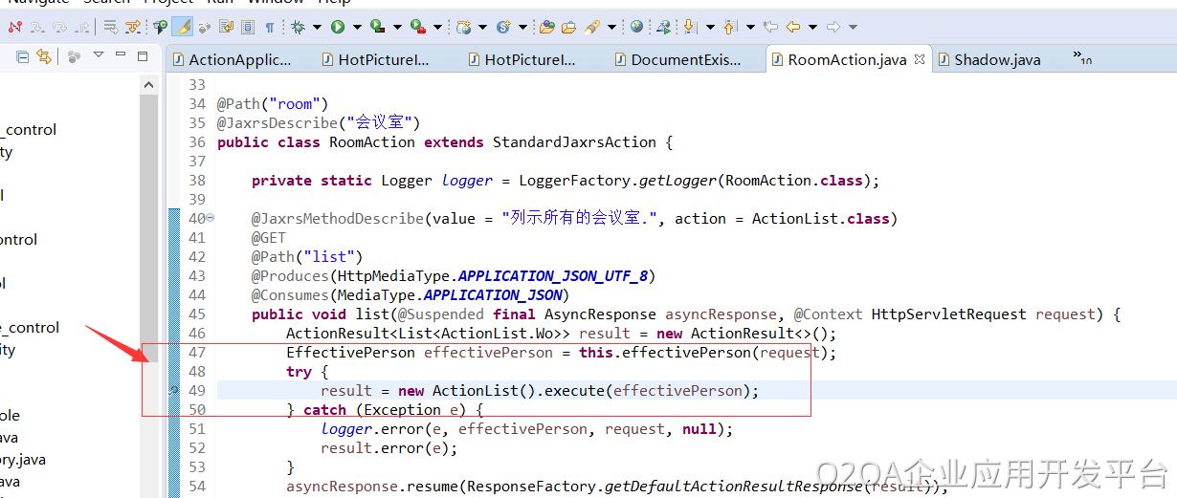1177x498 pixels.
Task: Click the Collapse All icon in explorer panel
Action: (x=23, y=57)
